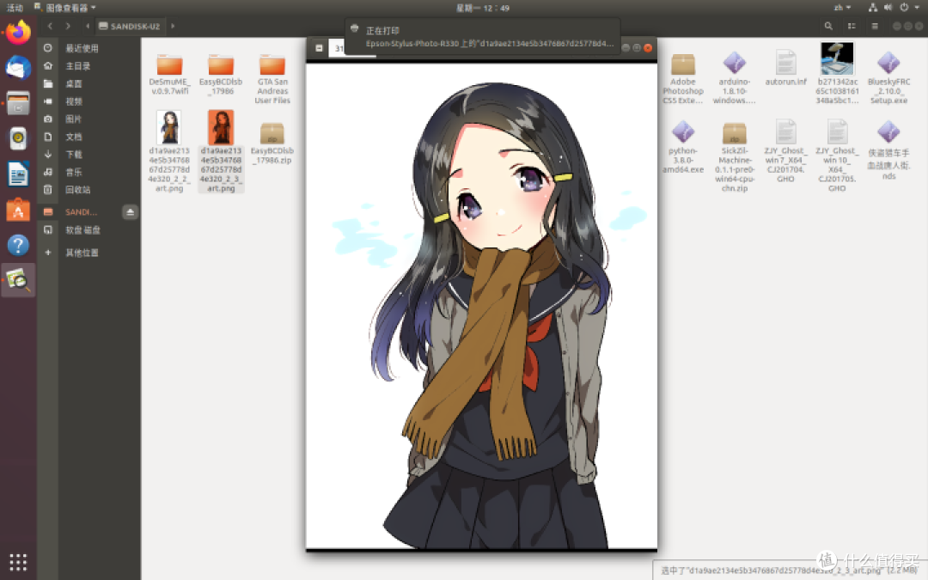The image size is (928, 580).
Task: Select SickZil-Machine zip archive
Action: tap(735, 157)
